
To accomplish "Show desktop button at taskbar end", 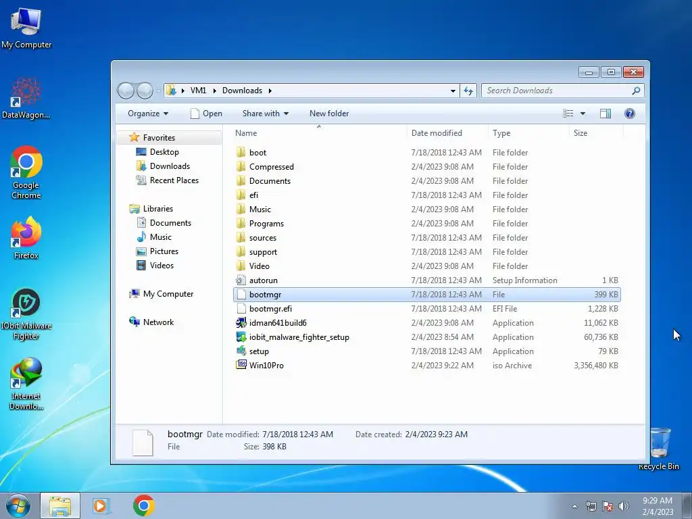I will [x=687, y=505].
